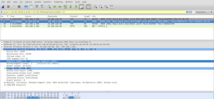Jump to the first packet
Viewport: 214px width, 99px height.
(x=71, y=7)
